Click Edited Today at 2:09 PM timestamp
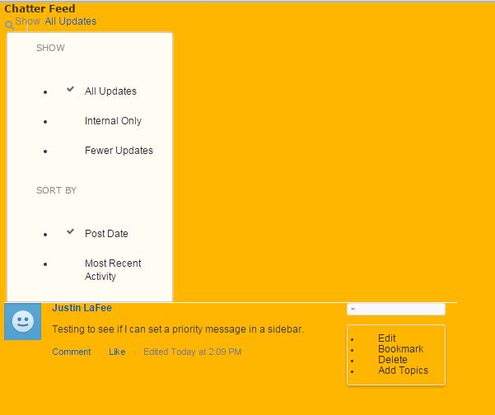The height and width of the screenshot is (415, 495). [x=192, y=352]
